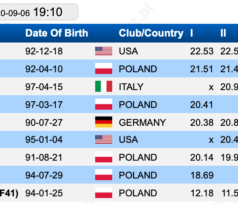Click the USA flag in the first row

coord(104,51)
